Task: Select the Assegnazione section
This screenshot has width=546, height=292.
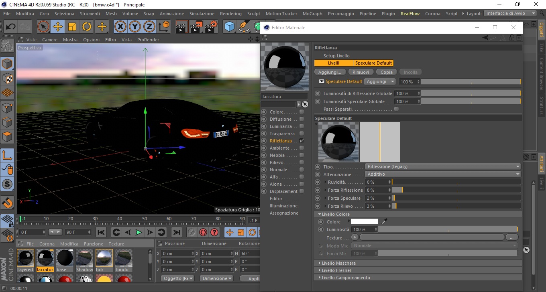Action: coord(284,213)
